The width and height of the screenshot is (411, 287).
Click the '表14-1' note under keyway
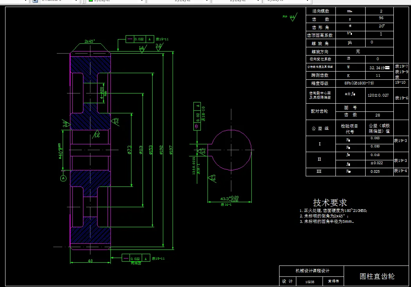(226, 204)
